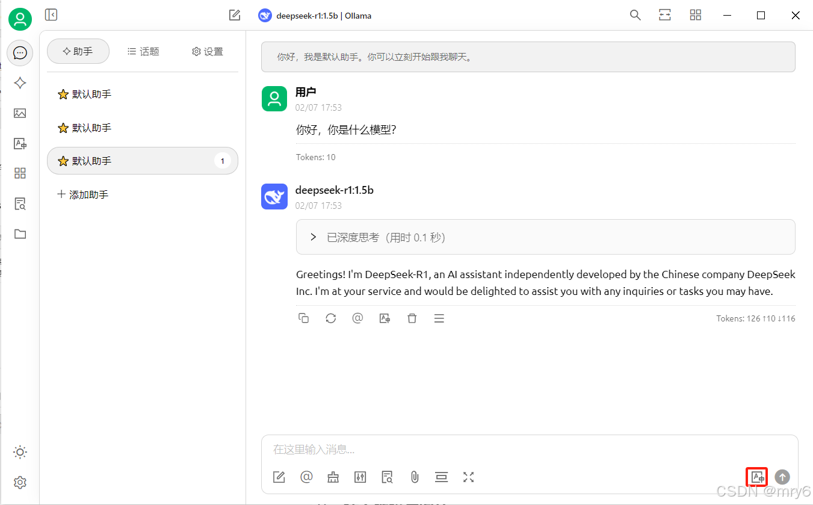Open the reply message more menu
813x505 pixels.
[439, 318]
